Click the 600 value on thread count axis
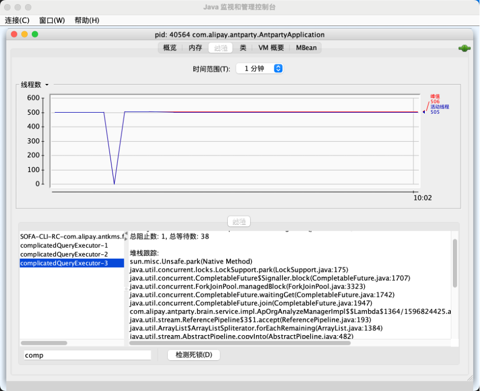Image resolution: width=480 pixels, height=391 pixels. point(33,98)
